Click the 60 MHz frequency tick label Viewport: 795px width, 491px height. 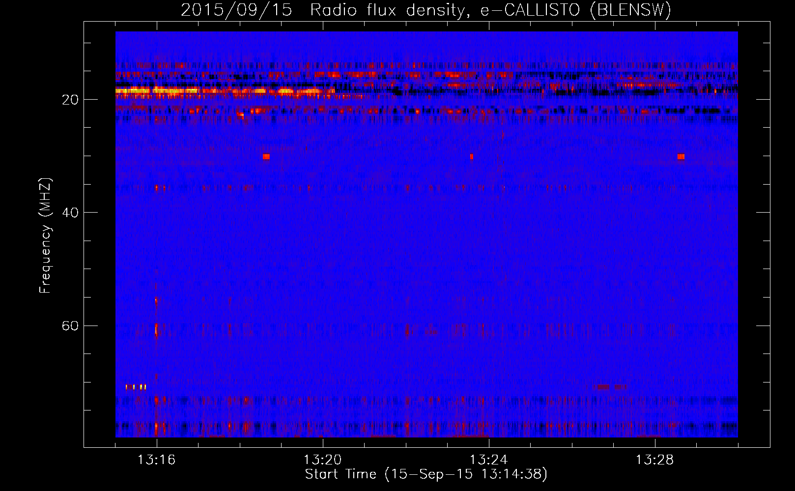pos(70,326)
